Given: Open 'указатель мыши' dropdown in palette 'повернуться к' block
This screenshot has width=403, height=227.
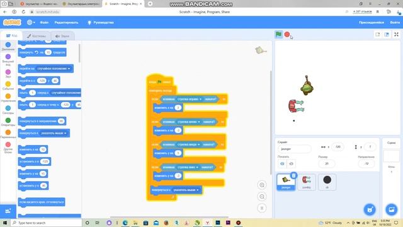Looking at the screenshot, I should (x=54, y=133).
